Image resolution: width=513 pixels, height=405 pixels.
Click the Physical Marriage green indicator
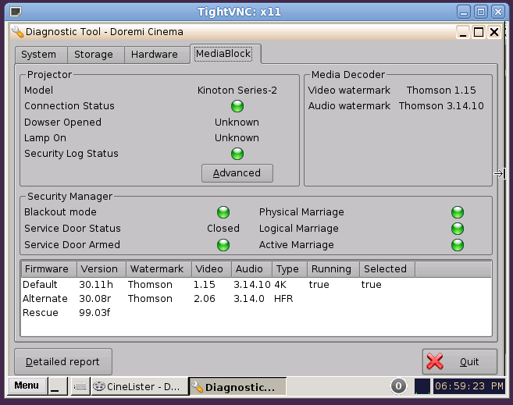click(458, 212)
